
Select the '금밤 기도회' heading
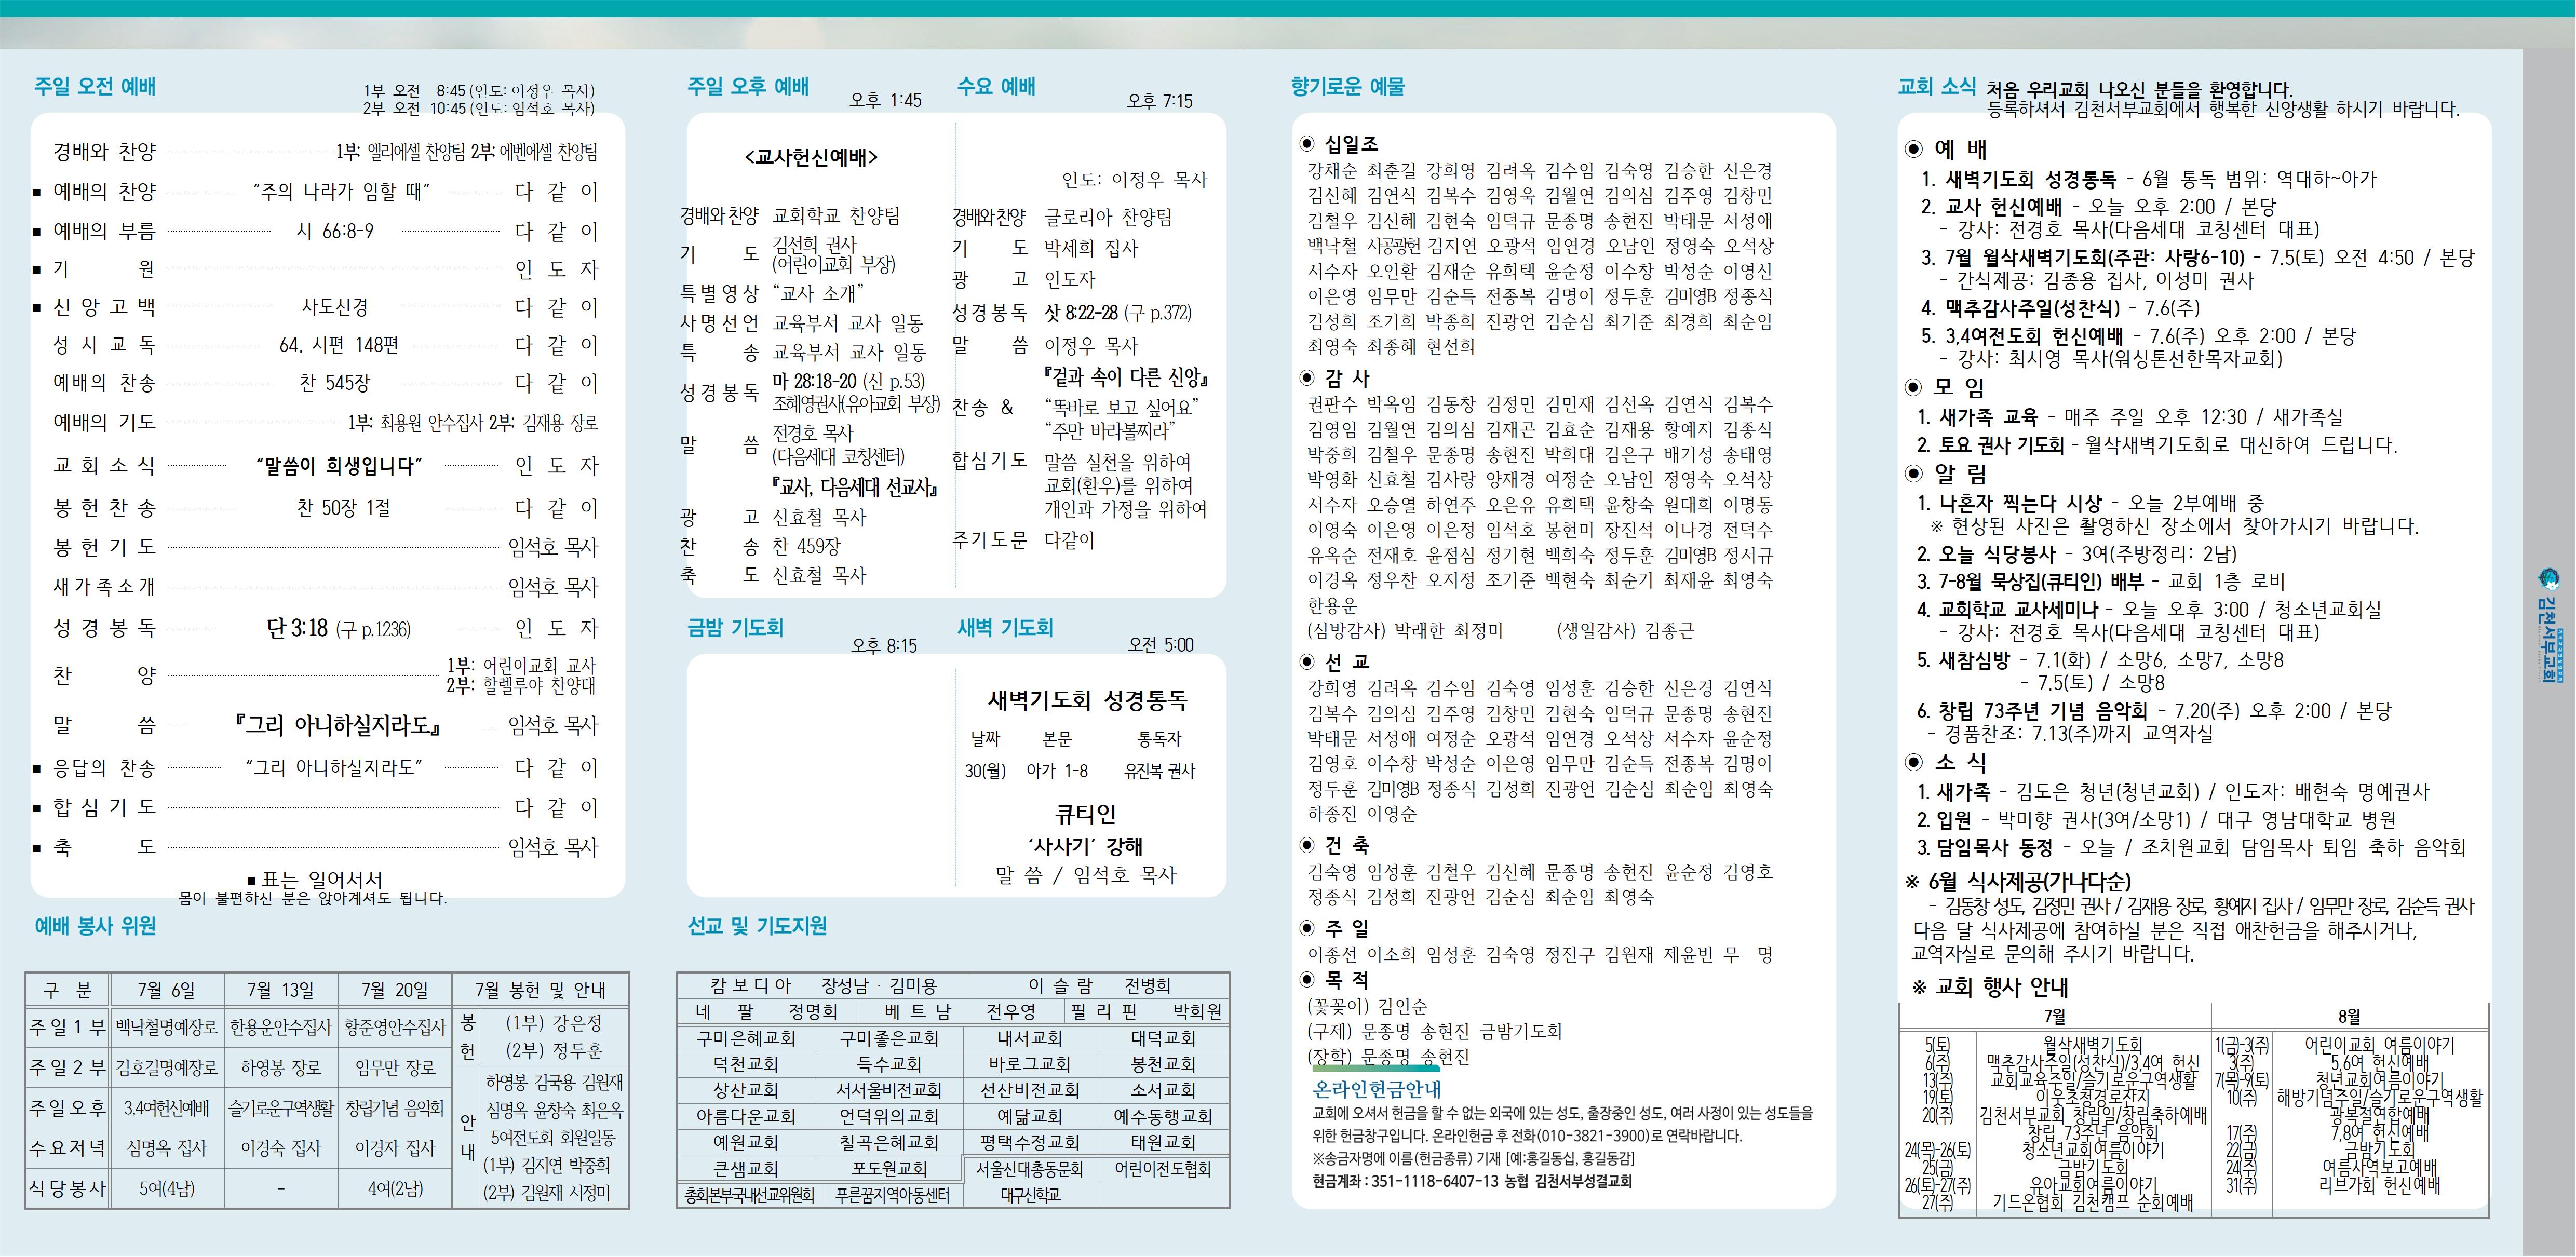735,627
